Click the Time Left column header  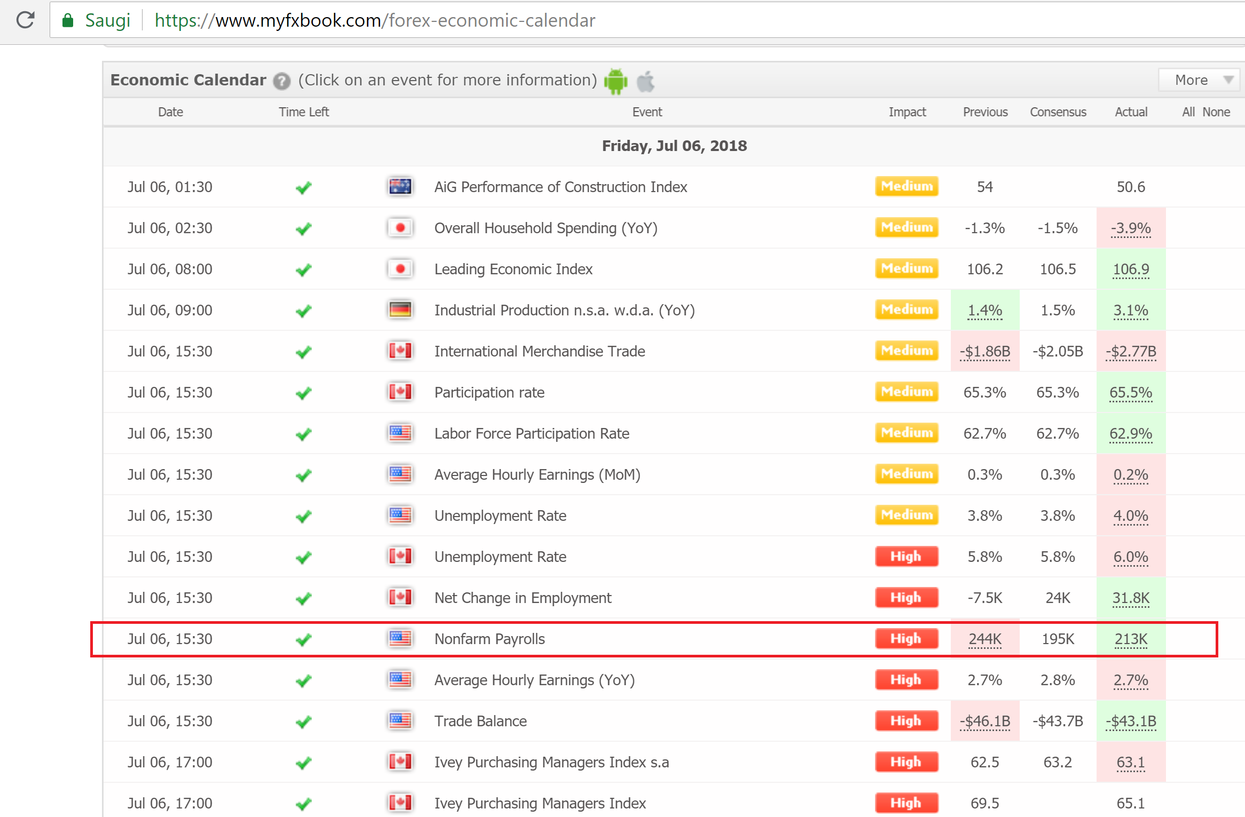click(x=304, y=112)
